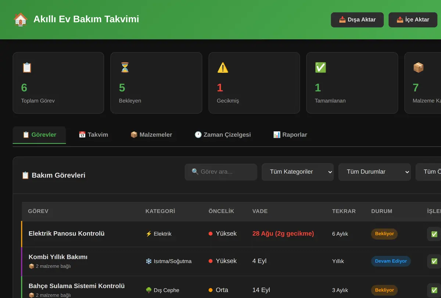This screenshot has width=441, height=298.
Task: Click warning icon on Gecikmiş card
Action: point(223,68)
